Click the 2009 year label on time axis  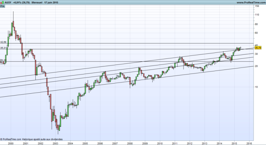tap(145, 143)
